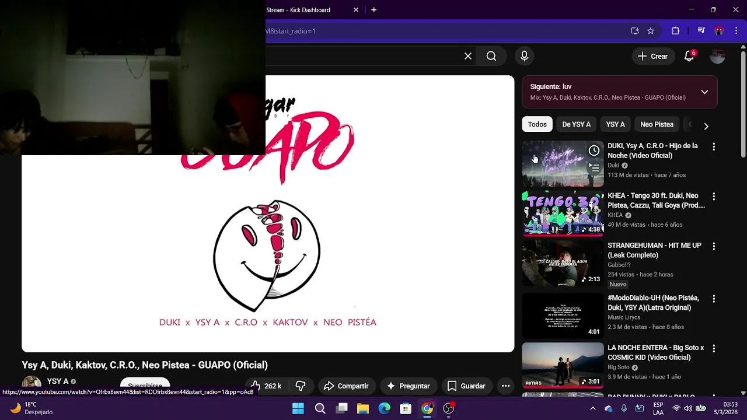Open the Big Soto channel link
This screenshot has height=420, width=747.
[619, 367]
